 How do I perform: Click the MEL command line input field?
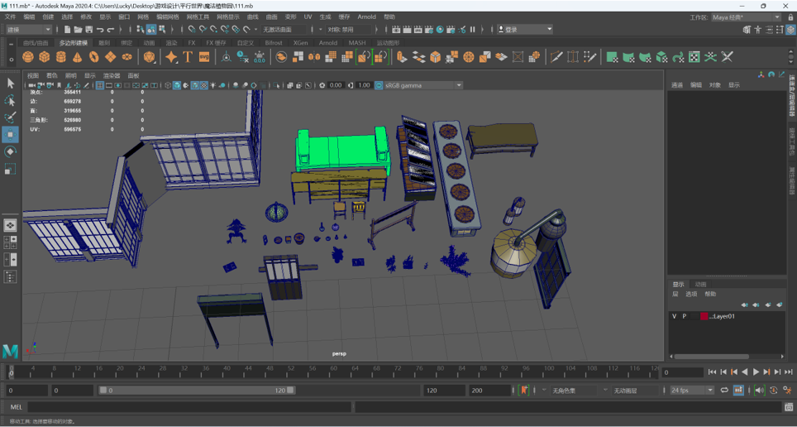(190, 407)
